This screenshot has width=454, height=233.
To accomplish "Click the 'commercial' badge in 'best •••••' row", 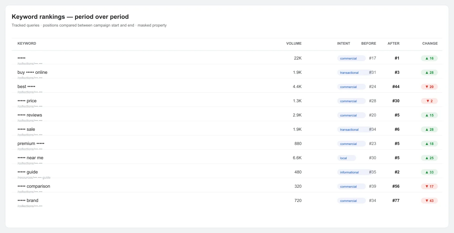I will point(352,87).
